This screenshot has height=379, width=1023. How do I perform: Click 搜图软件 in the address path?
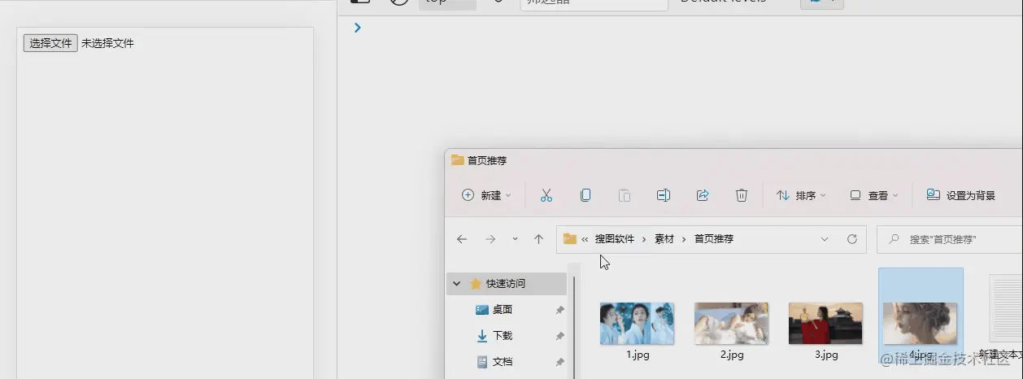(x=615, y=239)
